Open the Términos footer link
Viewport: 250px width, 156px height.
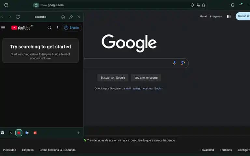[x=226, y=150]
